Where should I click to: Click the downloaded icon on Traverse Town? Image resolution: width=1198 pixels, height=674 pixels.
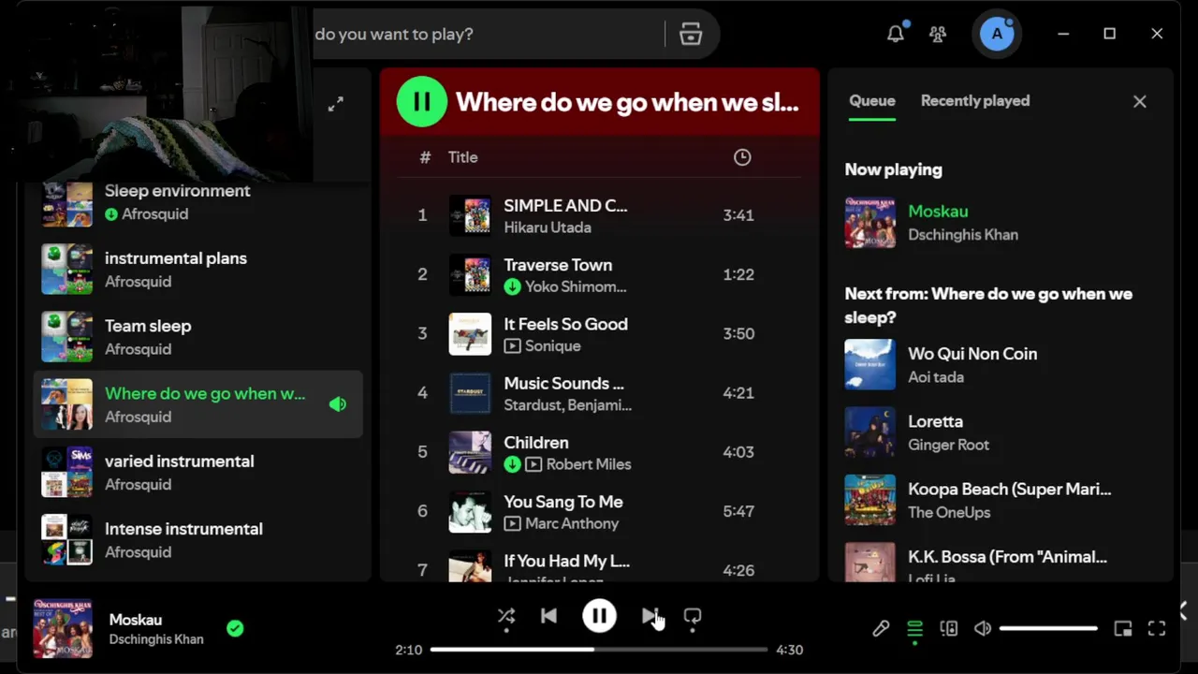point(512,286)
